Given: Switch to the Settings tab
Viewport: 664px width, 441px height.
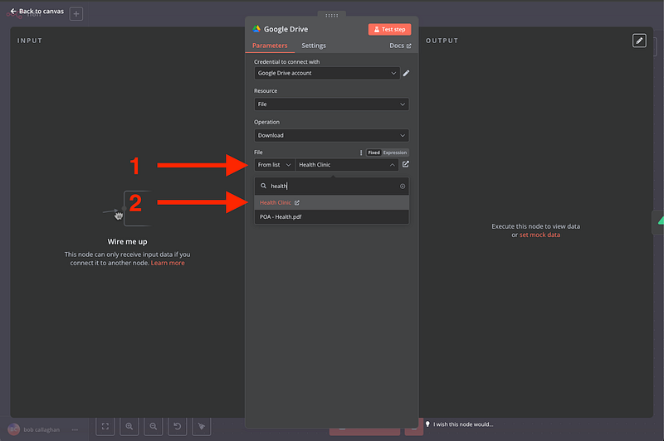Looking at the screenshot, I should click(x=314, y=46).
